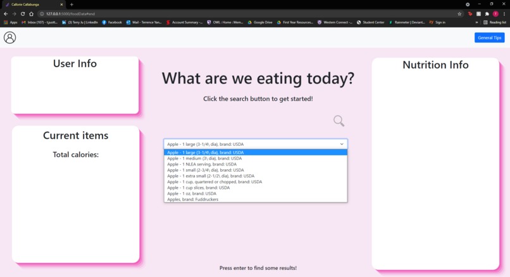Viewport: 510px width, 277px height.
Task: Click the round media control icon in the title bar
Action: click(468, 4)
